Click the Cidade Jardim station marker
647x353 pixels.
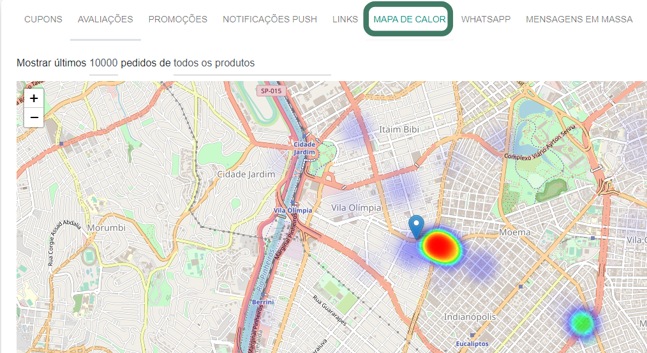[304, 137]
